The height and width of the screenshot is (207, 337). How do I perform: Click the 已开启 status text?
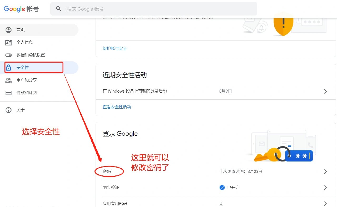[x=233, y=188]
